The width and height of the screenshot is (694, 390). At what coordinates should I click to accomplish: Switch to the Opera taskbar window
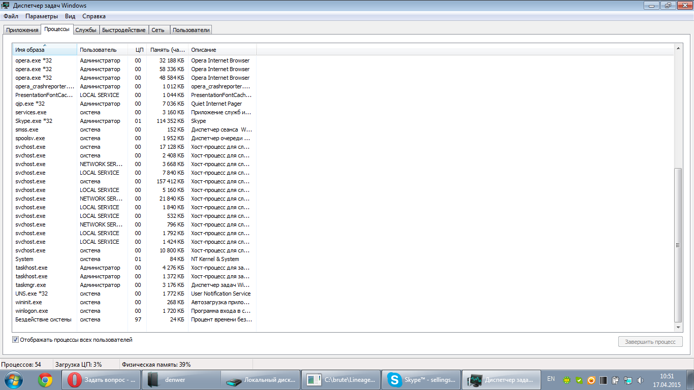[x=102, y=380]
